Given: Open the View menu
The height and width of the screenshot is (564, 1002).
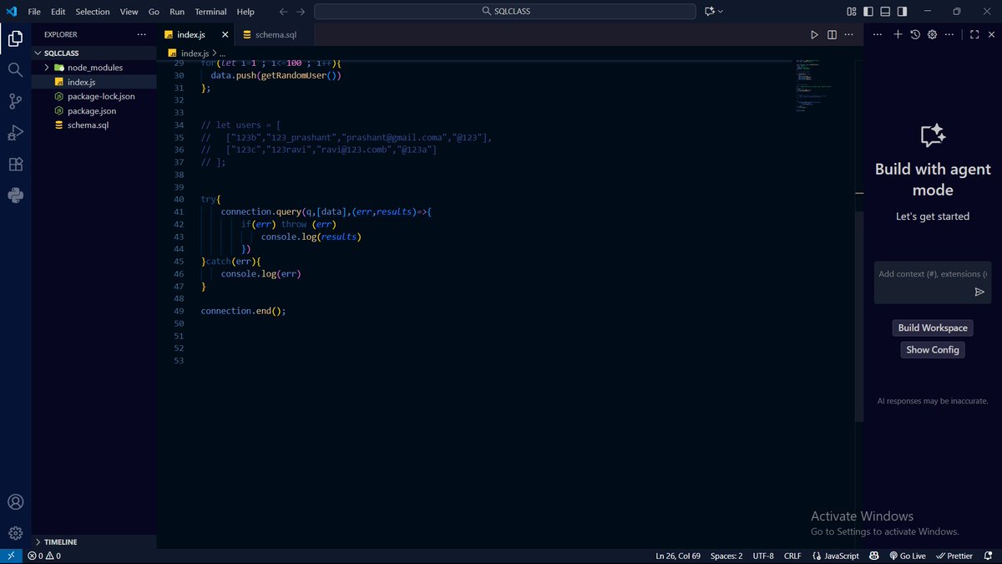Looking at the screenshot, I should [129, 12].
